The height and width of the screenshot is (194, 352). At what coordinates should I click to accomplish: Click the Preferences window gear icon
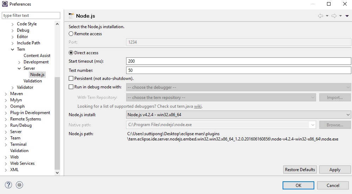(x=5, y=4)
